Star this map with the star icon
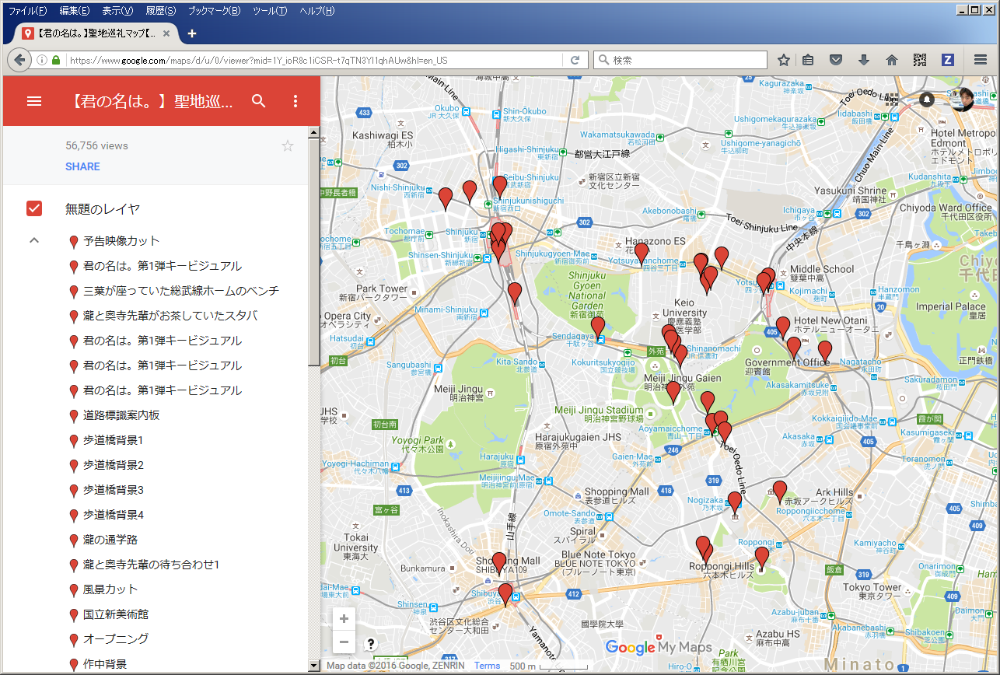 [288, 145]
